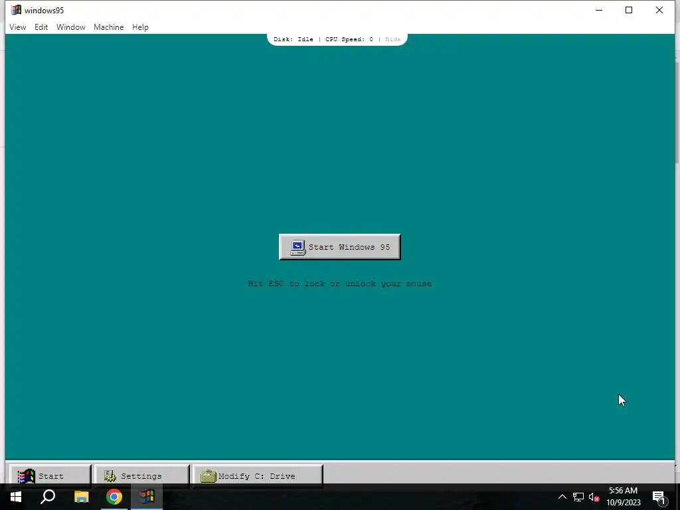680x510 pixels.
Task: Minimize the windows95 window
Action: click(599, 10)
